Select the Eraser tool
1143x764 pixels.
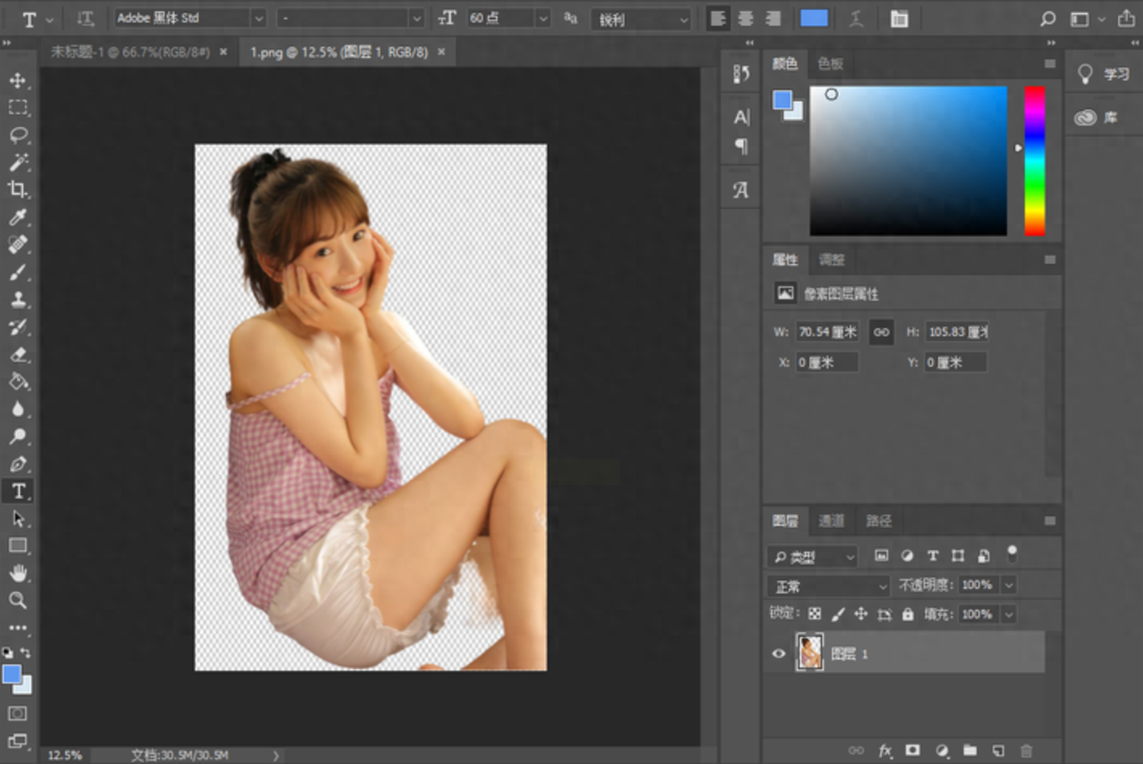click(x=18, y=355)
